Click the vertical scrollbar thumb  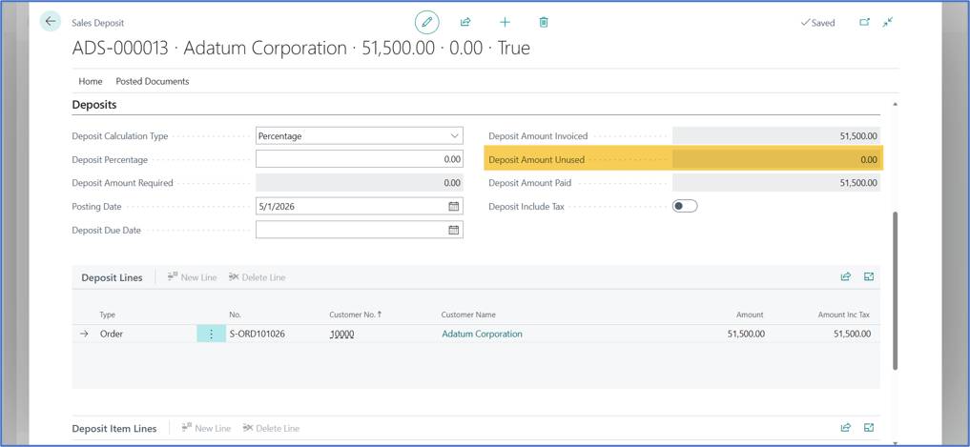point(896,291)
